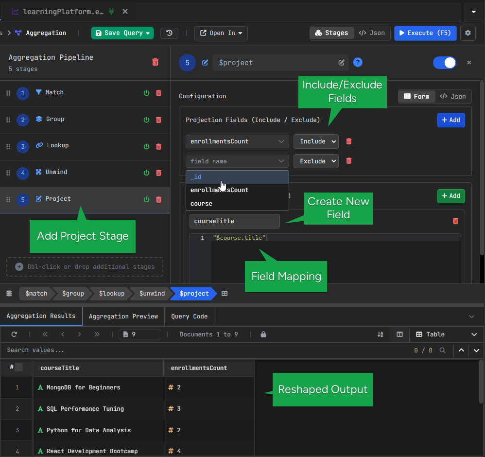
Task: Select the Match stage row
Action: click(x=85, y=93)
